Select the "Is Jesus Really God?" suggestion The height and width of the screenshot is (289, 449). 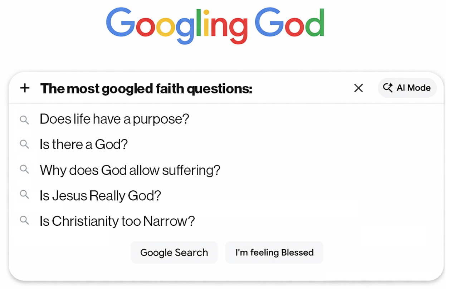click(x=100, y=196)
